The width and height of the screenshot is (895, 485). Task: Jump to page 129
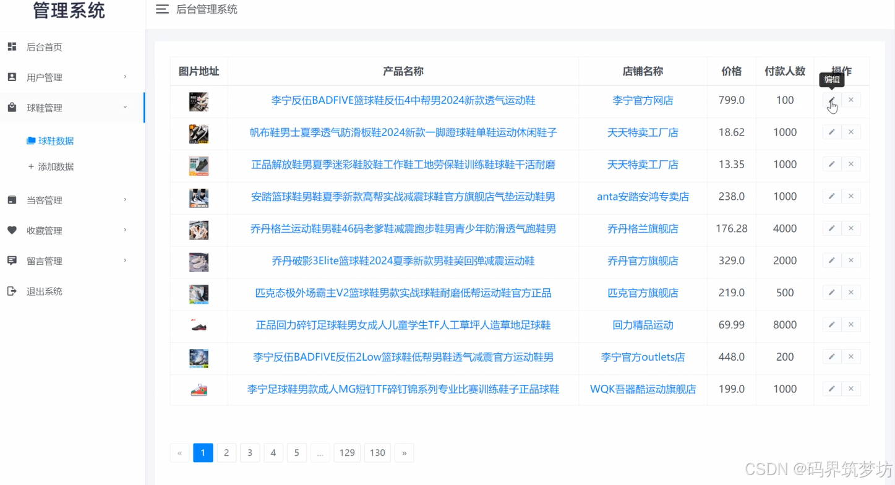click(x=347, y=453)
